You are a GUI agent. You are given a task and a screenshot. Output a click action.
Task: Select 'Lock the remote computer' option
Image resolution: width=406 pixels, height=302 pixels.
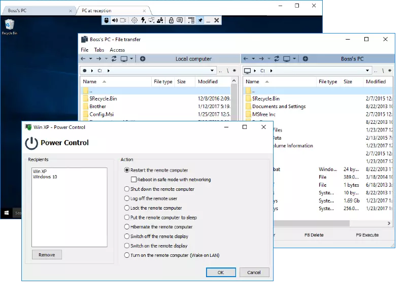coord(127,208)
